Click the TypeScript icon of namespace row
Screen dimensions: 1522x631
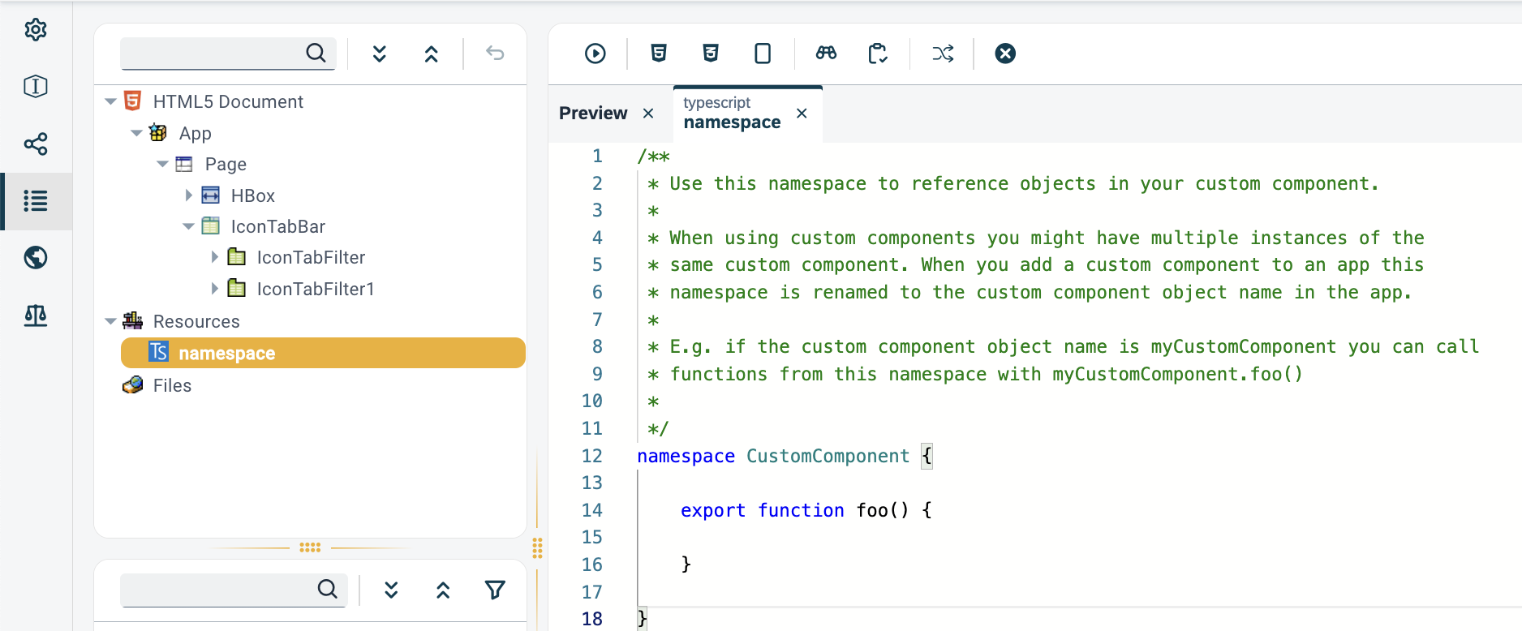[158, 352]
